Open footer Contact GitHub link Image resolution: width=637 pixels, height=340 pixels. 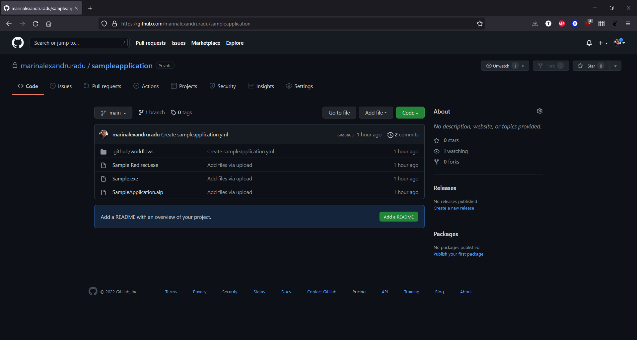(321, 292)
